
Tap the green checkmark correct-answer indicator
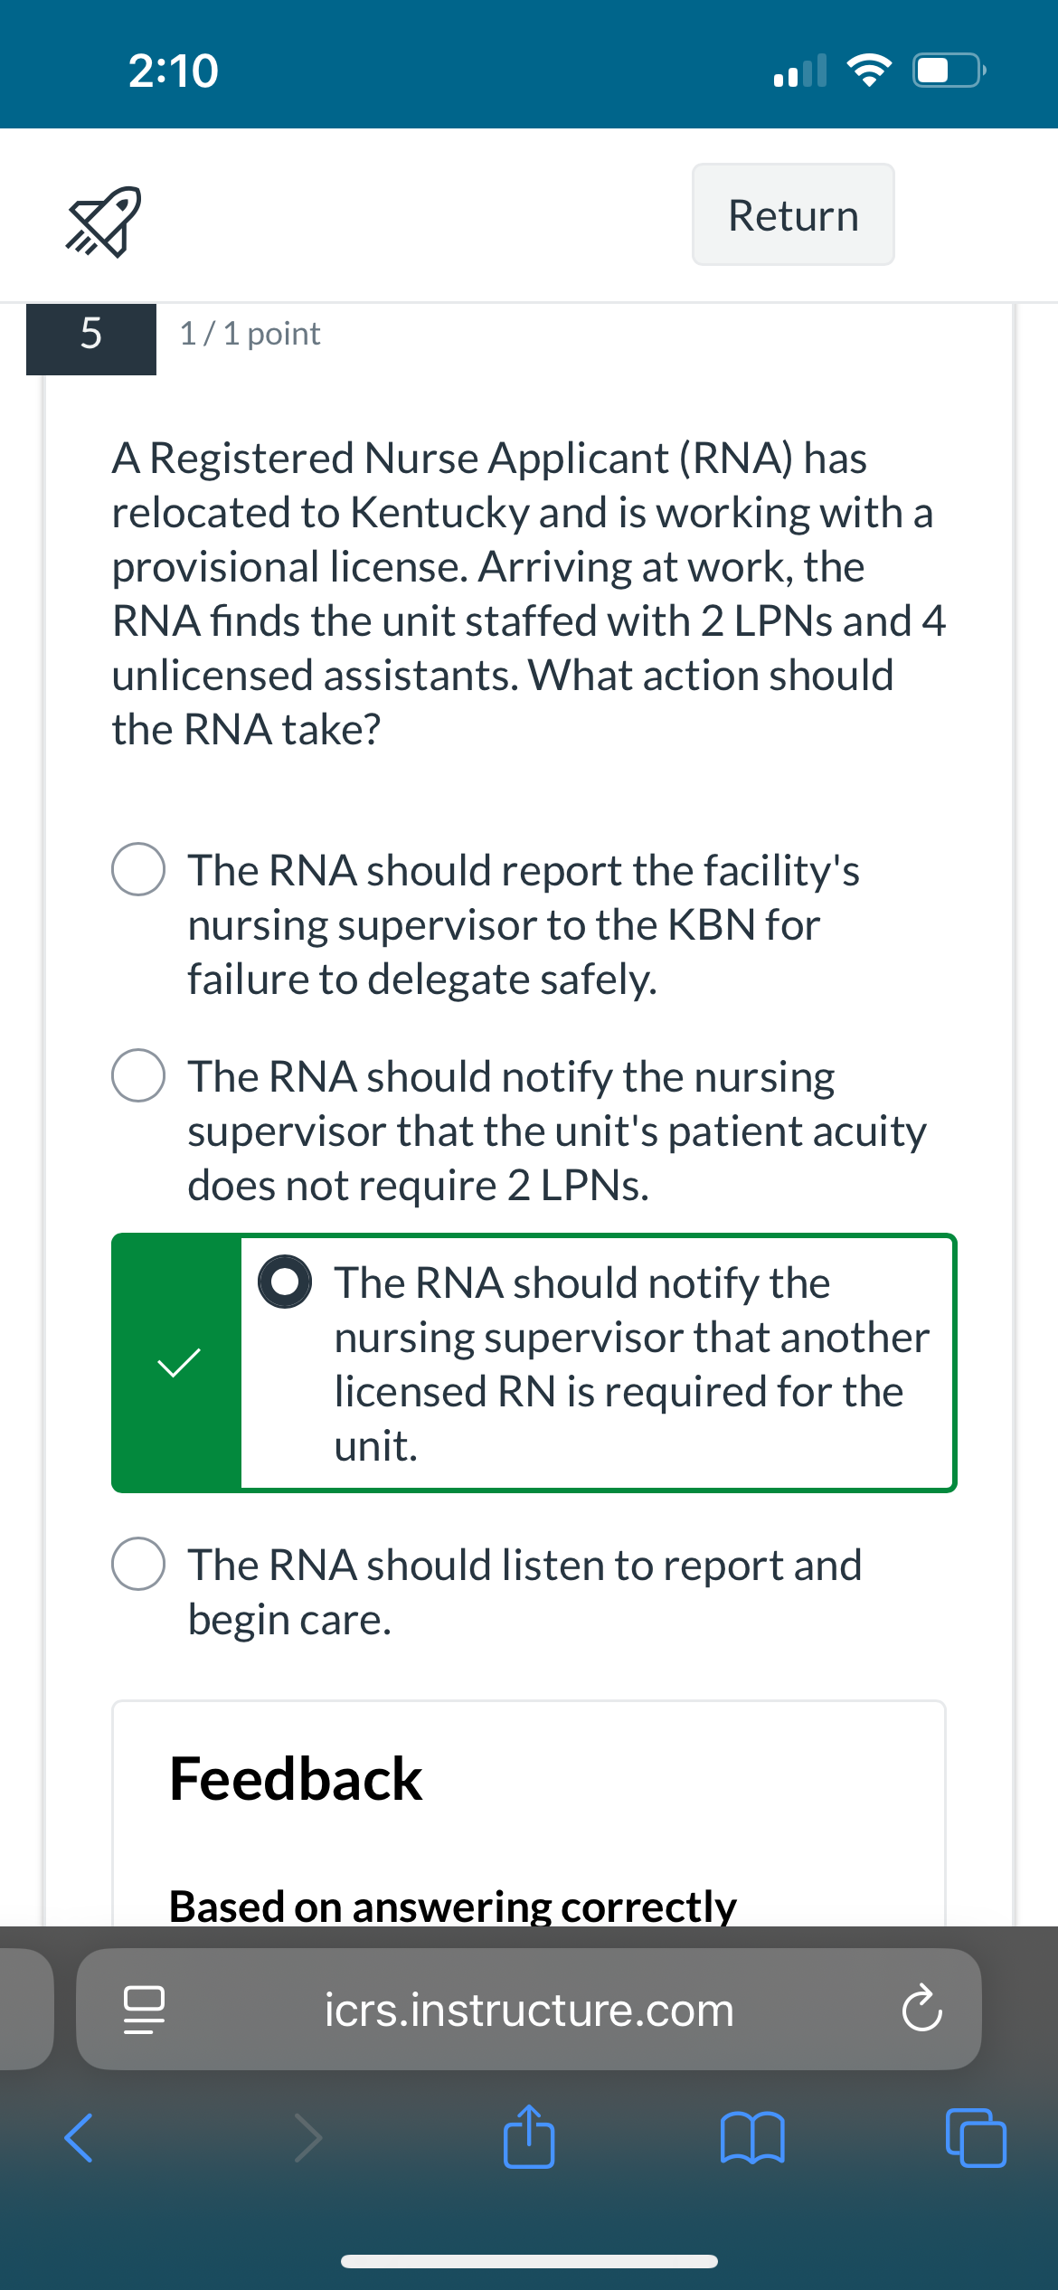click(x=178, y=1362)
